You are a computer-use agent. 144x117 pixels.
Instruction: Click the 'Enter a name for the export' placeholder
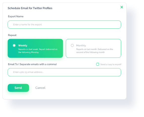(x=28, y=25)
